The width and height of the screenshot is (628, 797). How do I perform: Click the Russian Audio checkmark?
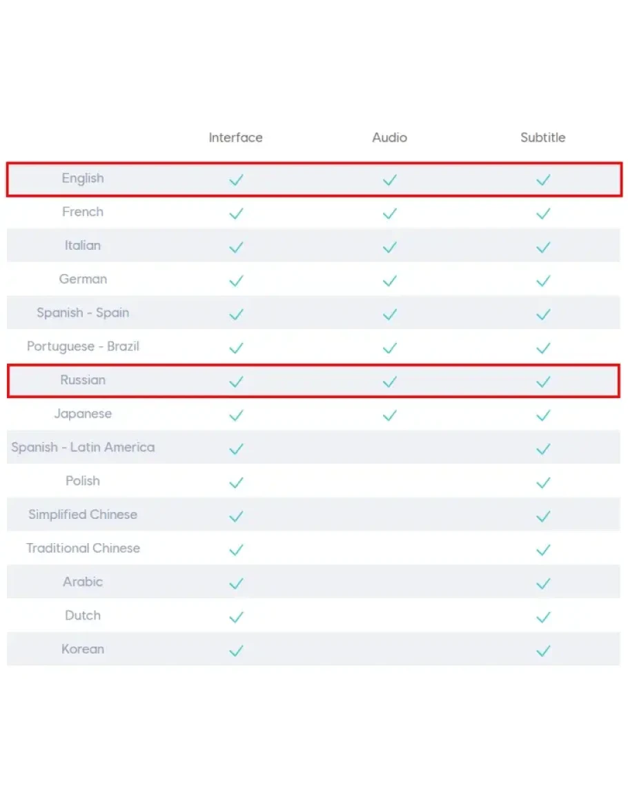(x=390, y=382)
